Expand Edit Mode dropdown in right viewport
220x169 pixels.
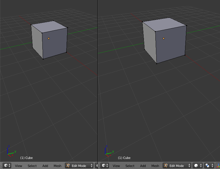coord(177,166)
